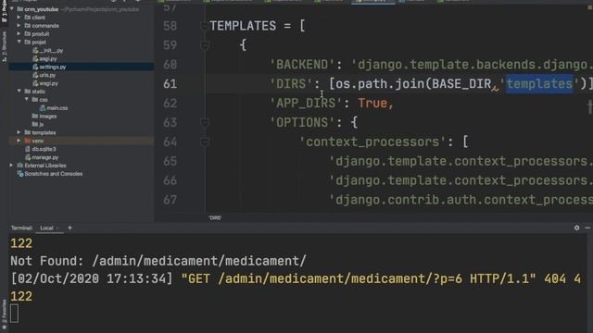Add a new terminal session with plus
Image resolution: width=593 pixels, height=333 pixels.
pos(69,228)
